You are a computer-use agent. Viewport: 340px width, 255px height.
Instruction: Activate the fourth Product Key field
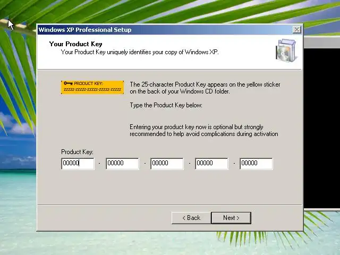tap(211, 164)
